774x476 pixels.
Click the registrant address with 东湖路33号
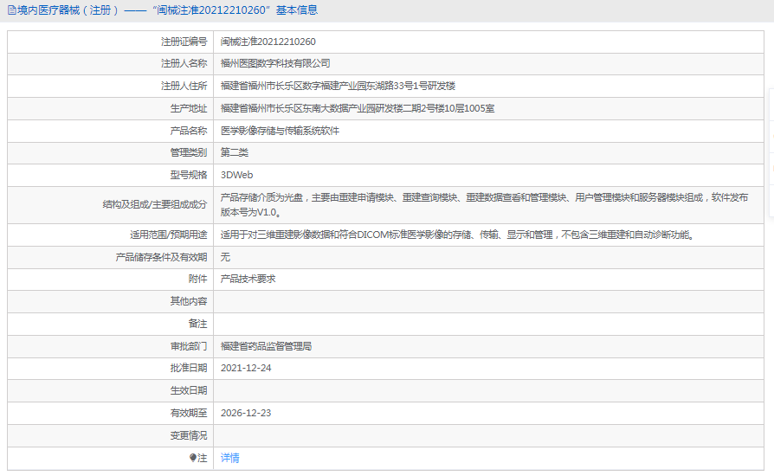coord(338,86)
